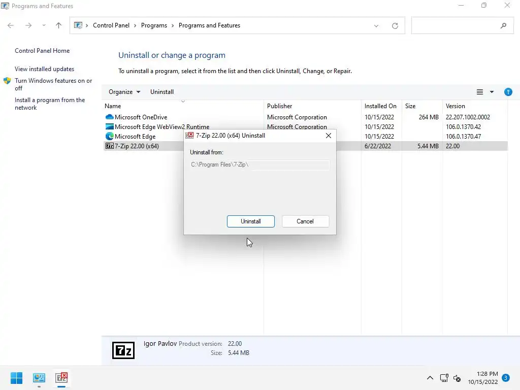Open notifications badge showing 3
520x390 pixels.
click(x=506, y=378)
